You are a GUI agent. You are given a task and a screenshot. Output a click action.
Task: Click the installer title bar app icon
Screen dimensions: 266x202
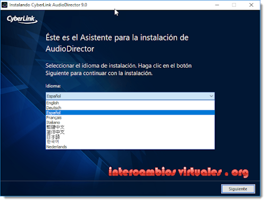tap(4, 5)
